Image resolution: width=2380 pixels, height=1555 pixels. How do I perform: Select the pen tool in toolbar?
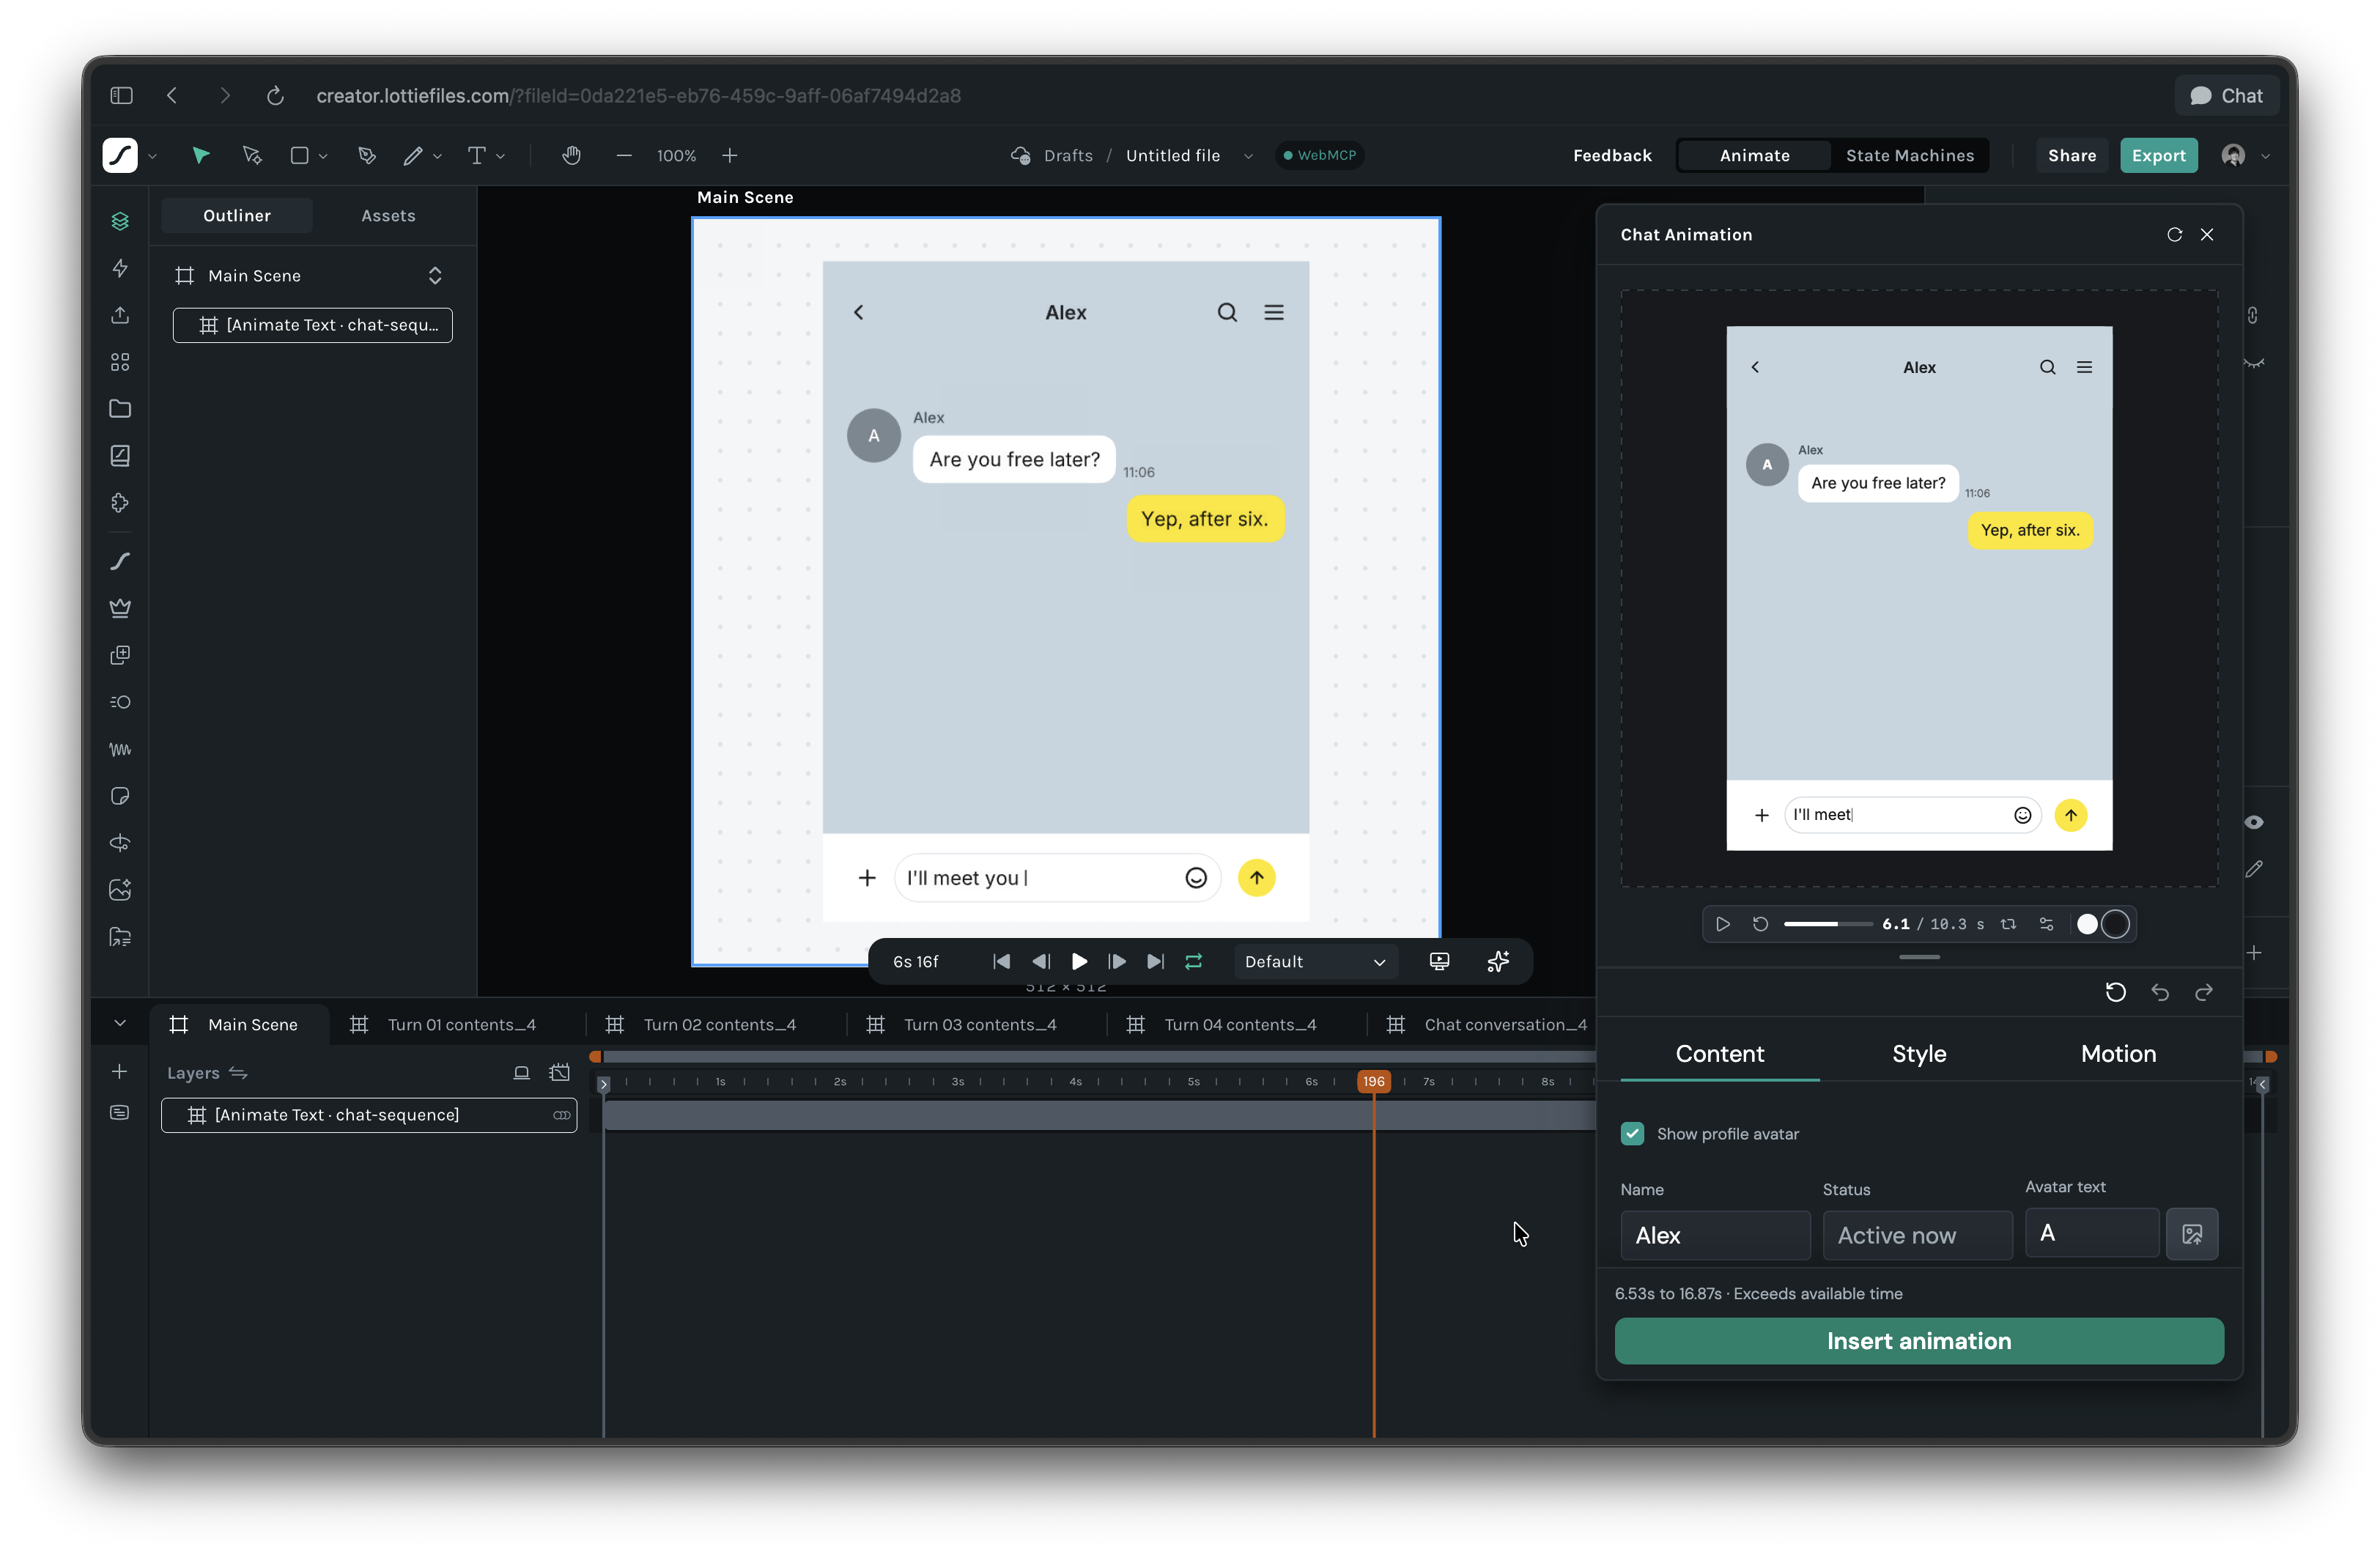(367, 155)
